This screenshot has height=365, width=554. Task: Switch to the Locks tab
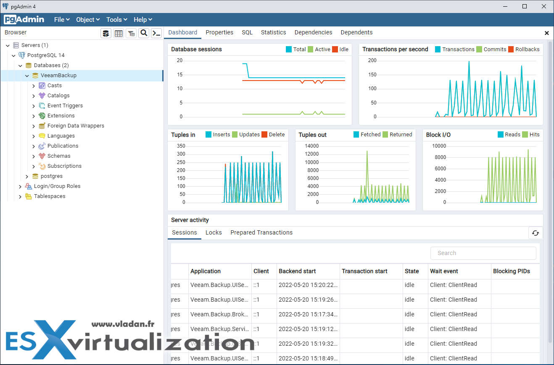(214, 232)
